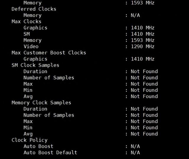Click the Deferred Clocks heading
Viewport: 189px width, 159px height.
click(34, 9)
